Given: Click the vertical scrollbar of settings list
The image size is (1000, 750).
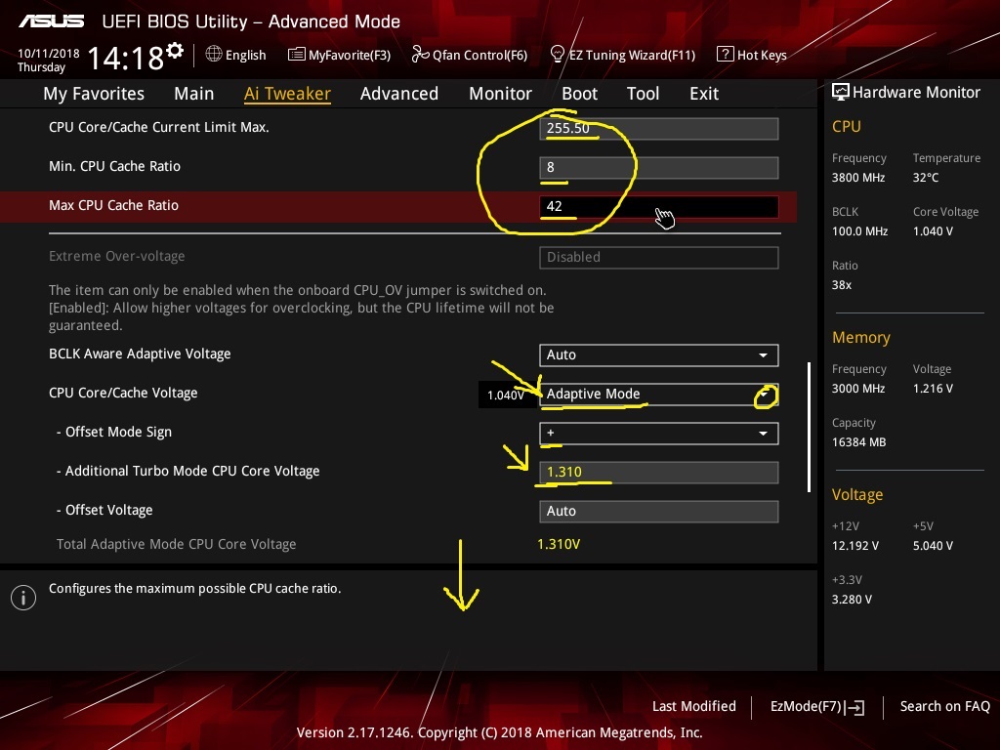Looking at the screenshot, I should (809, 428).
